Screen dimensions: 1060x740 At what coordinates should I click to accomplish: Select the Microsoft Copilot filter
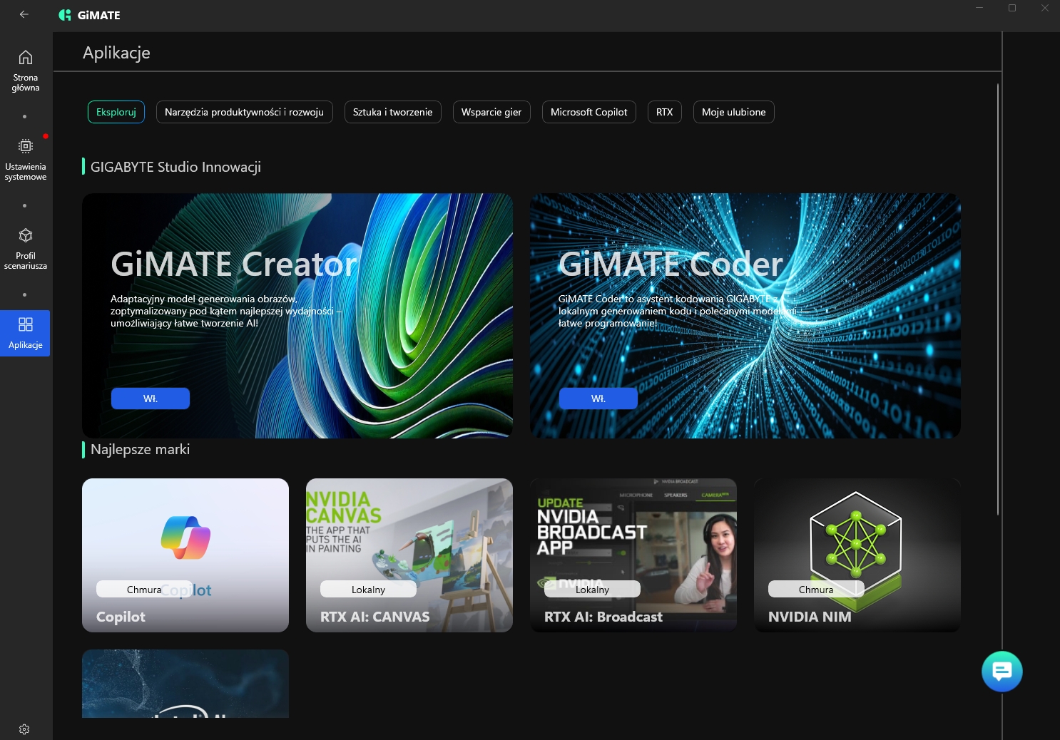coord(588,112)
